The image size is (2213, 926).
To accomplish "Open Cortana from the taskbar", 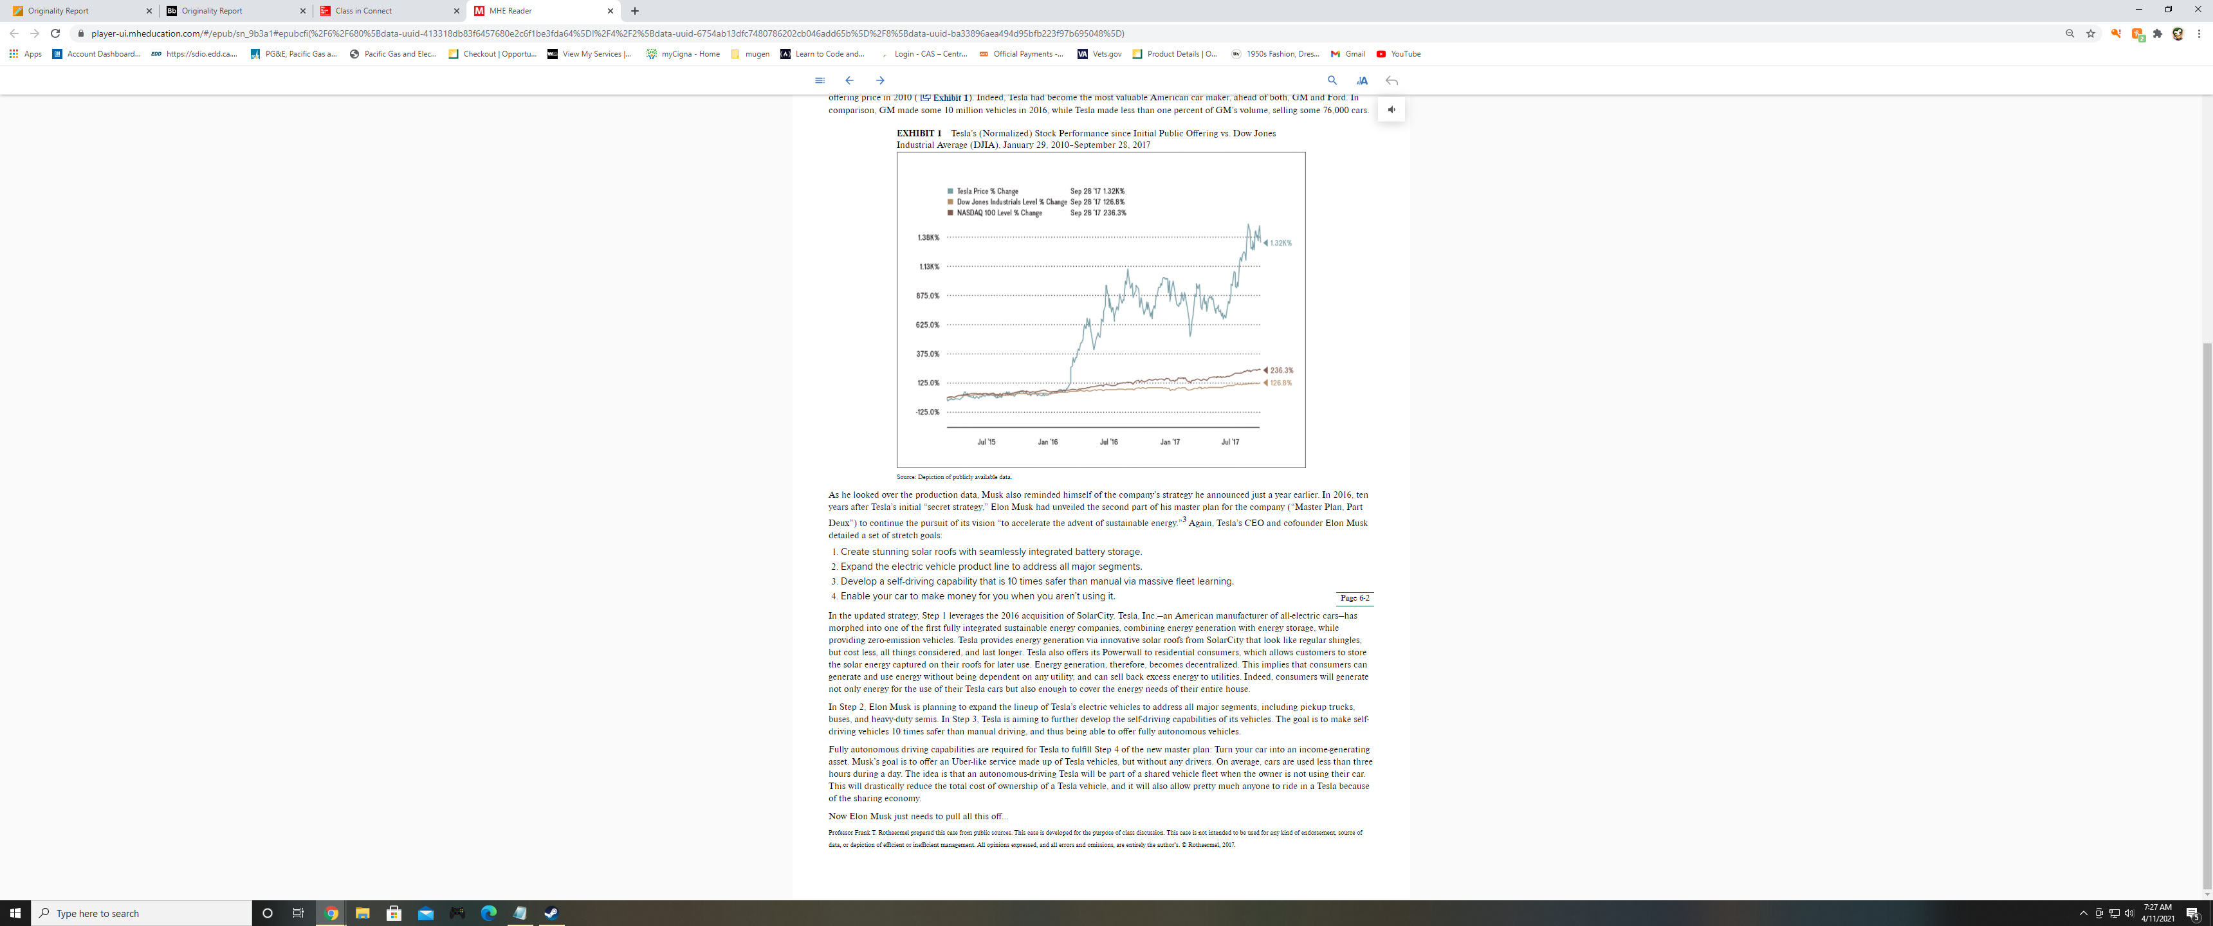I will pos(267,913).
